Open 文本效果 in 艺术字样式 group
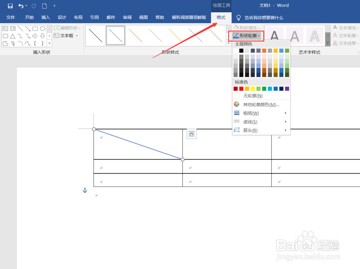 click(347, 43)
